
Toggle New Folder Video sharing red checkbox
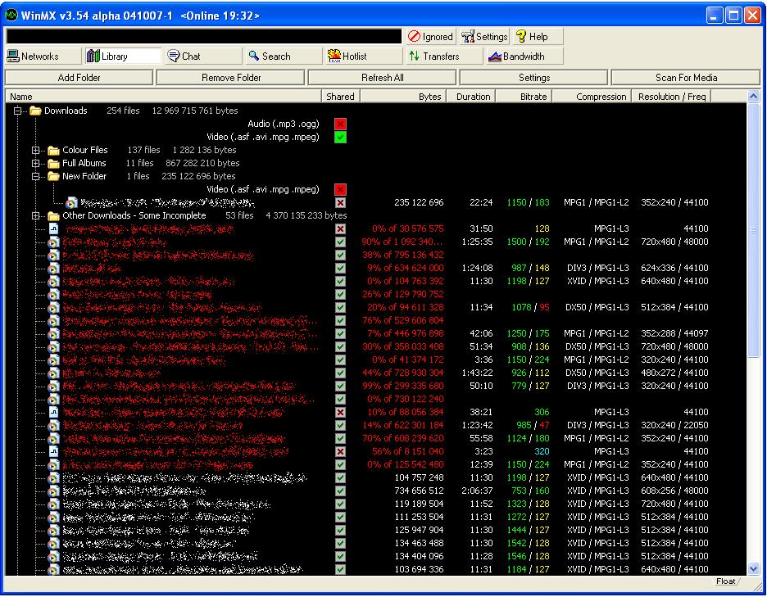pyautogui.click(x=340, y=190)
